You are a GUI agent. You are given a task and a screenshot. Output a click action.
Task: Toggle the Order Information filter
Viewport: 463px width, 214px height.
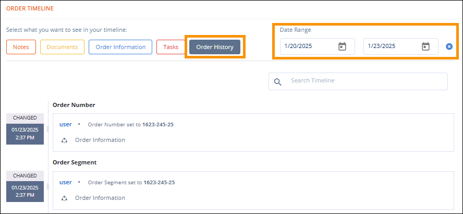pyautogui.click(x=120, y=47)
